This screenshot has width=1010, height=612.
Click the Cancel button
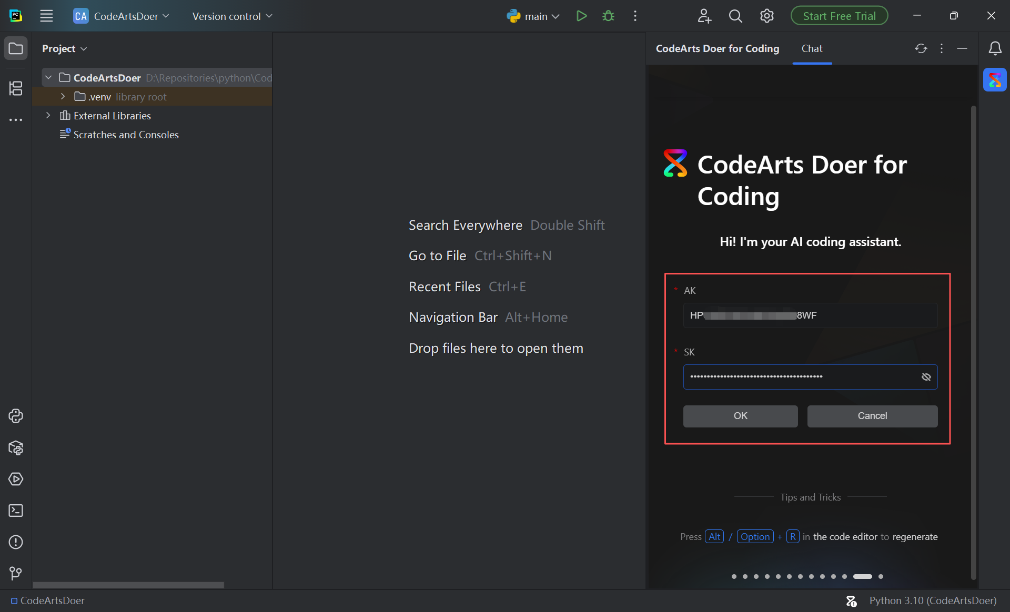(x=872, y=416)
